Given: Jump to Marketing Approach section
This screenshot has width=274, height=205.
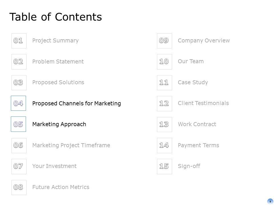Looking at the screenshot, I should (x=59, y=124).
